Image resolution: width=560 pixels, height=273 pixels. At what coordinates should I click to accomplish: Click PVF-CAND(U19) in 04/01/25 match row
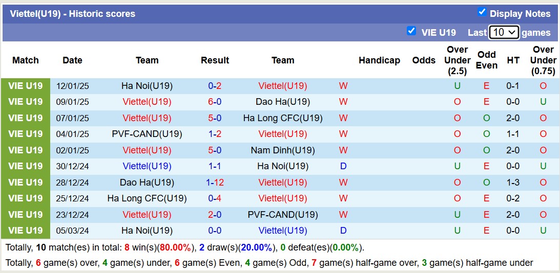tap(147, 134)
